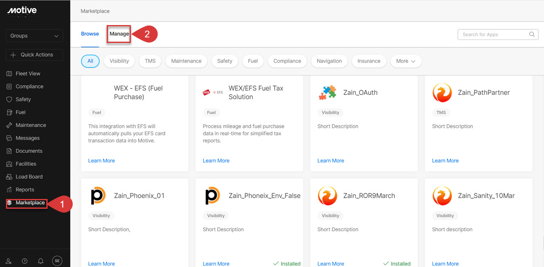Image resolution: width=544 pixels, height=267 pixels.
Task: Click Learn More for Zain_PathPartner
Action: pos(445,161)
